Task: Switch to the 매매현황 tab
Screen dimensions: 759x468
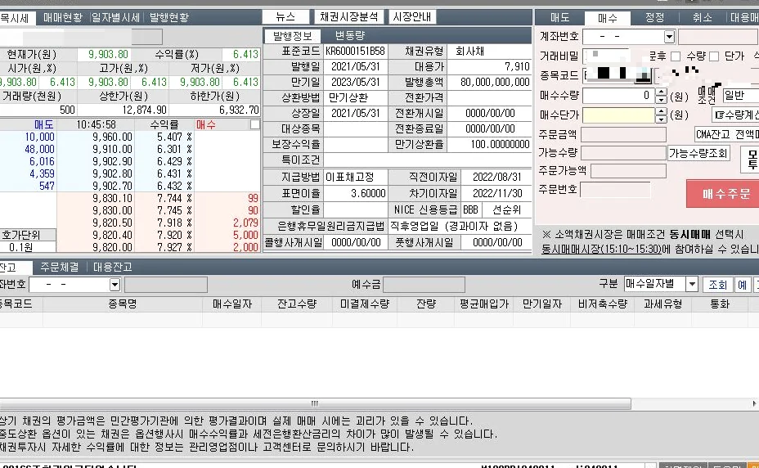Action: (x=63, y=18)
